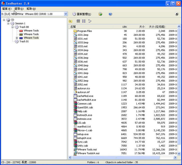The height and width of the screenshot is (165, 182).
Task: Switch to tree-style view icon
Action: pyautogui.click(x=90, y=21)
